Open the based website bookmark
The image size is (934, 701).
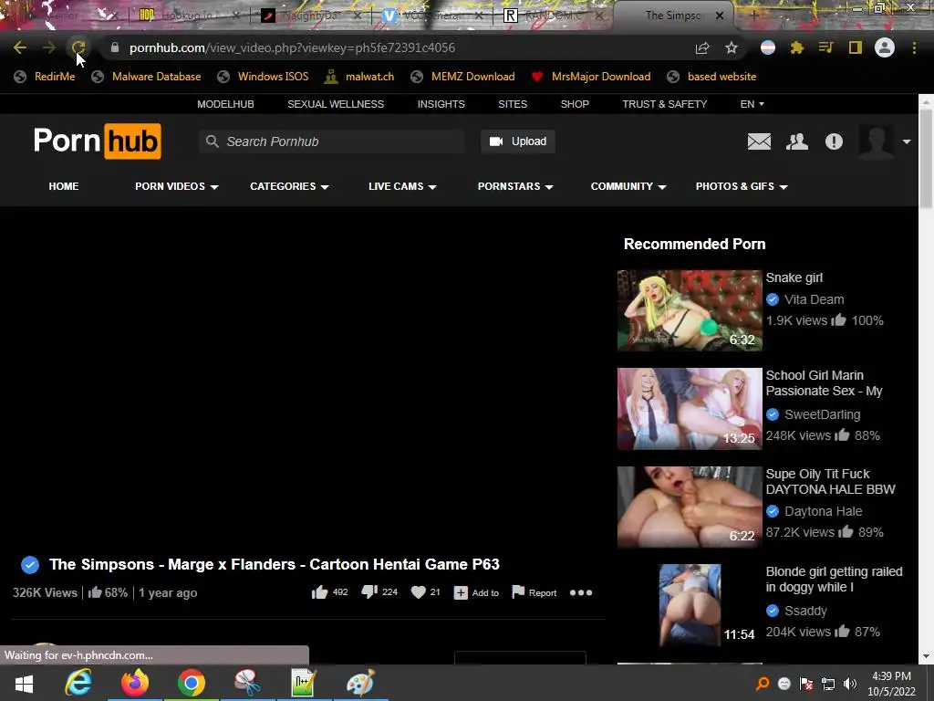click(711, 77)
